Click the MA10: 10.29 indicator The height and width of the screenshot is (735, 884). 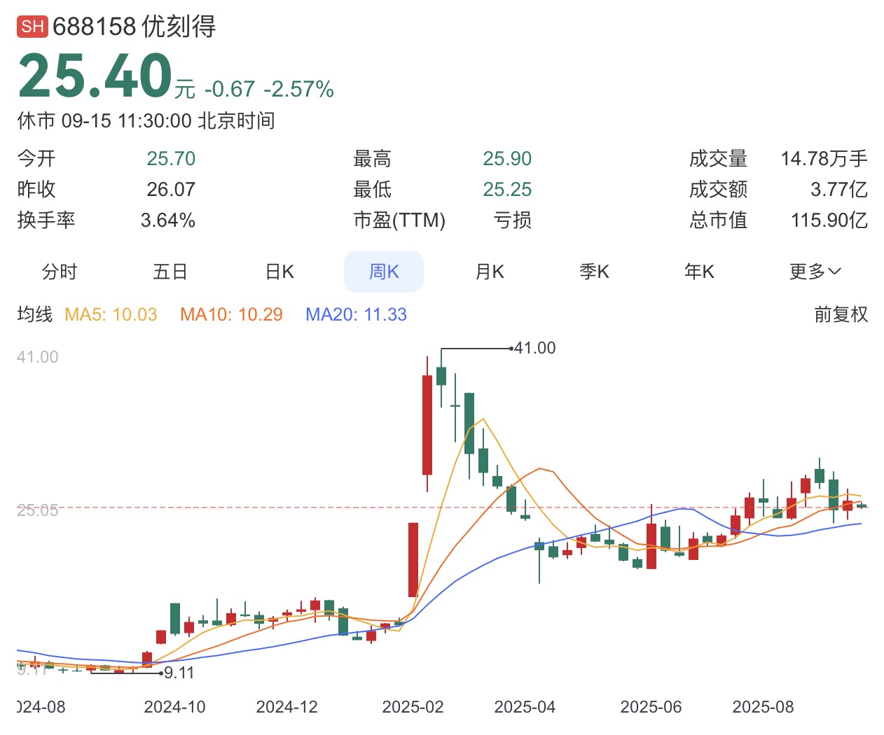pyautogui.click(x=231, y=314)
